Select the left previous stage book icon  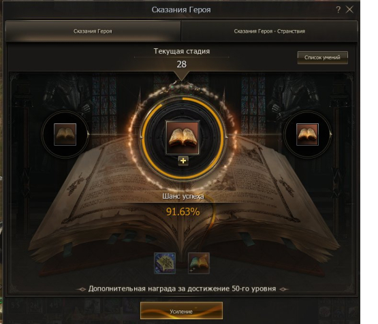coord(65,134)
